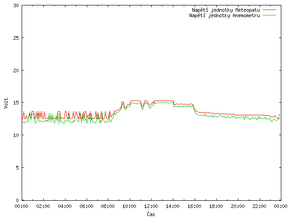289x217 pixels.
Task: Click the y-axis value 25
Action: [x=16, y=38]
